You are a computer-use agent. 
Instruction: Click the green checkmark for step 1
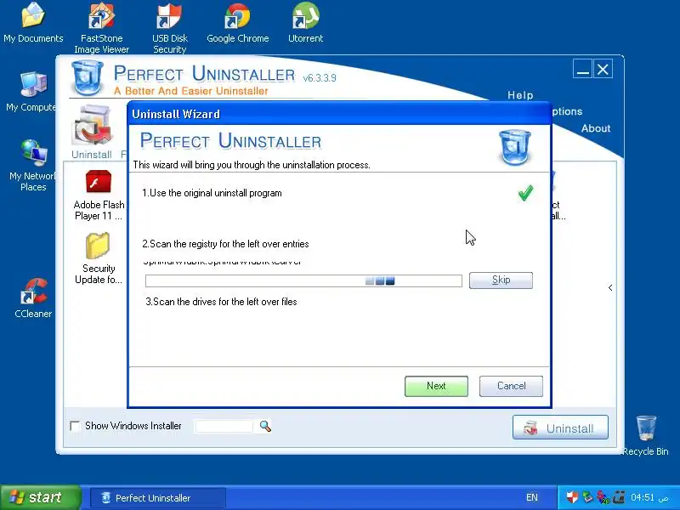[525, 193]
